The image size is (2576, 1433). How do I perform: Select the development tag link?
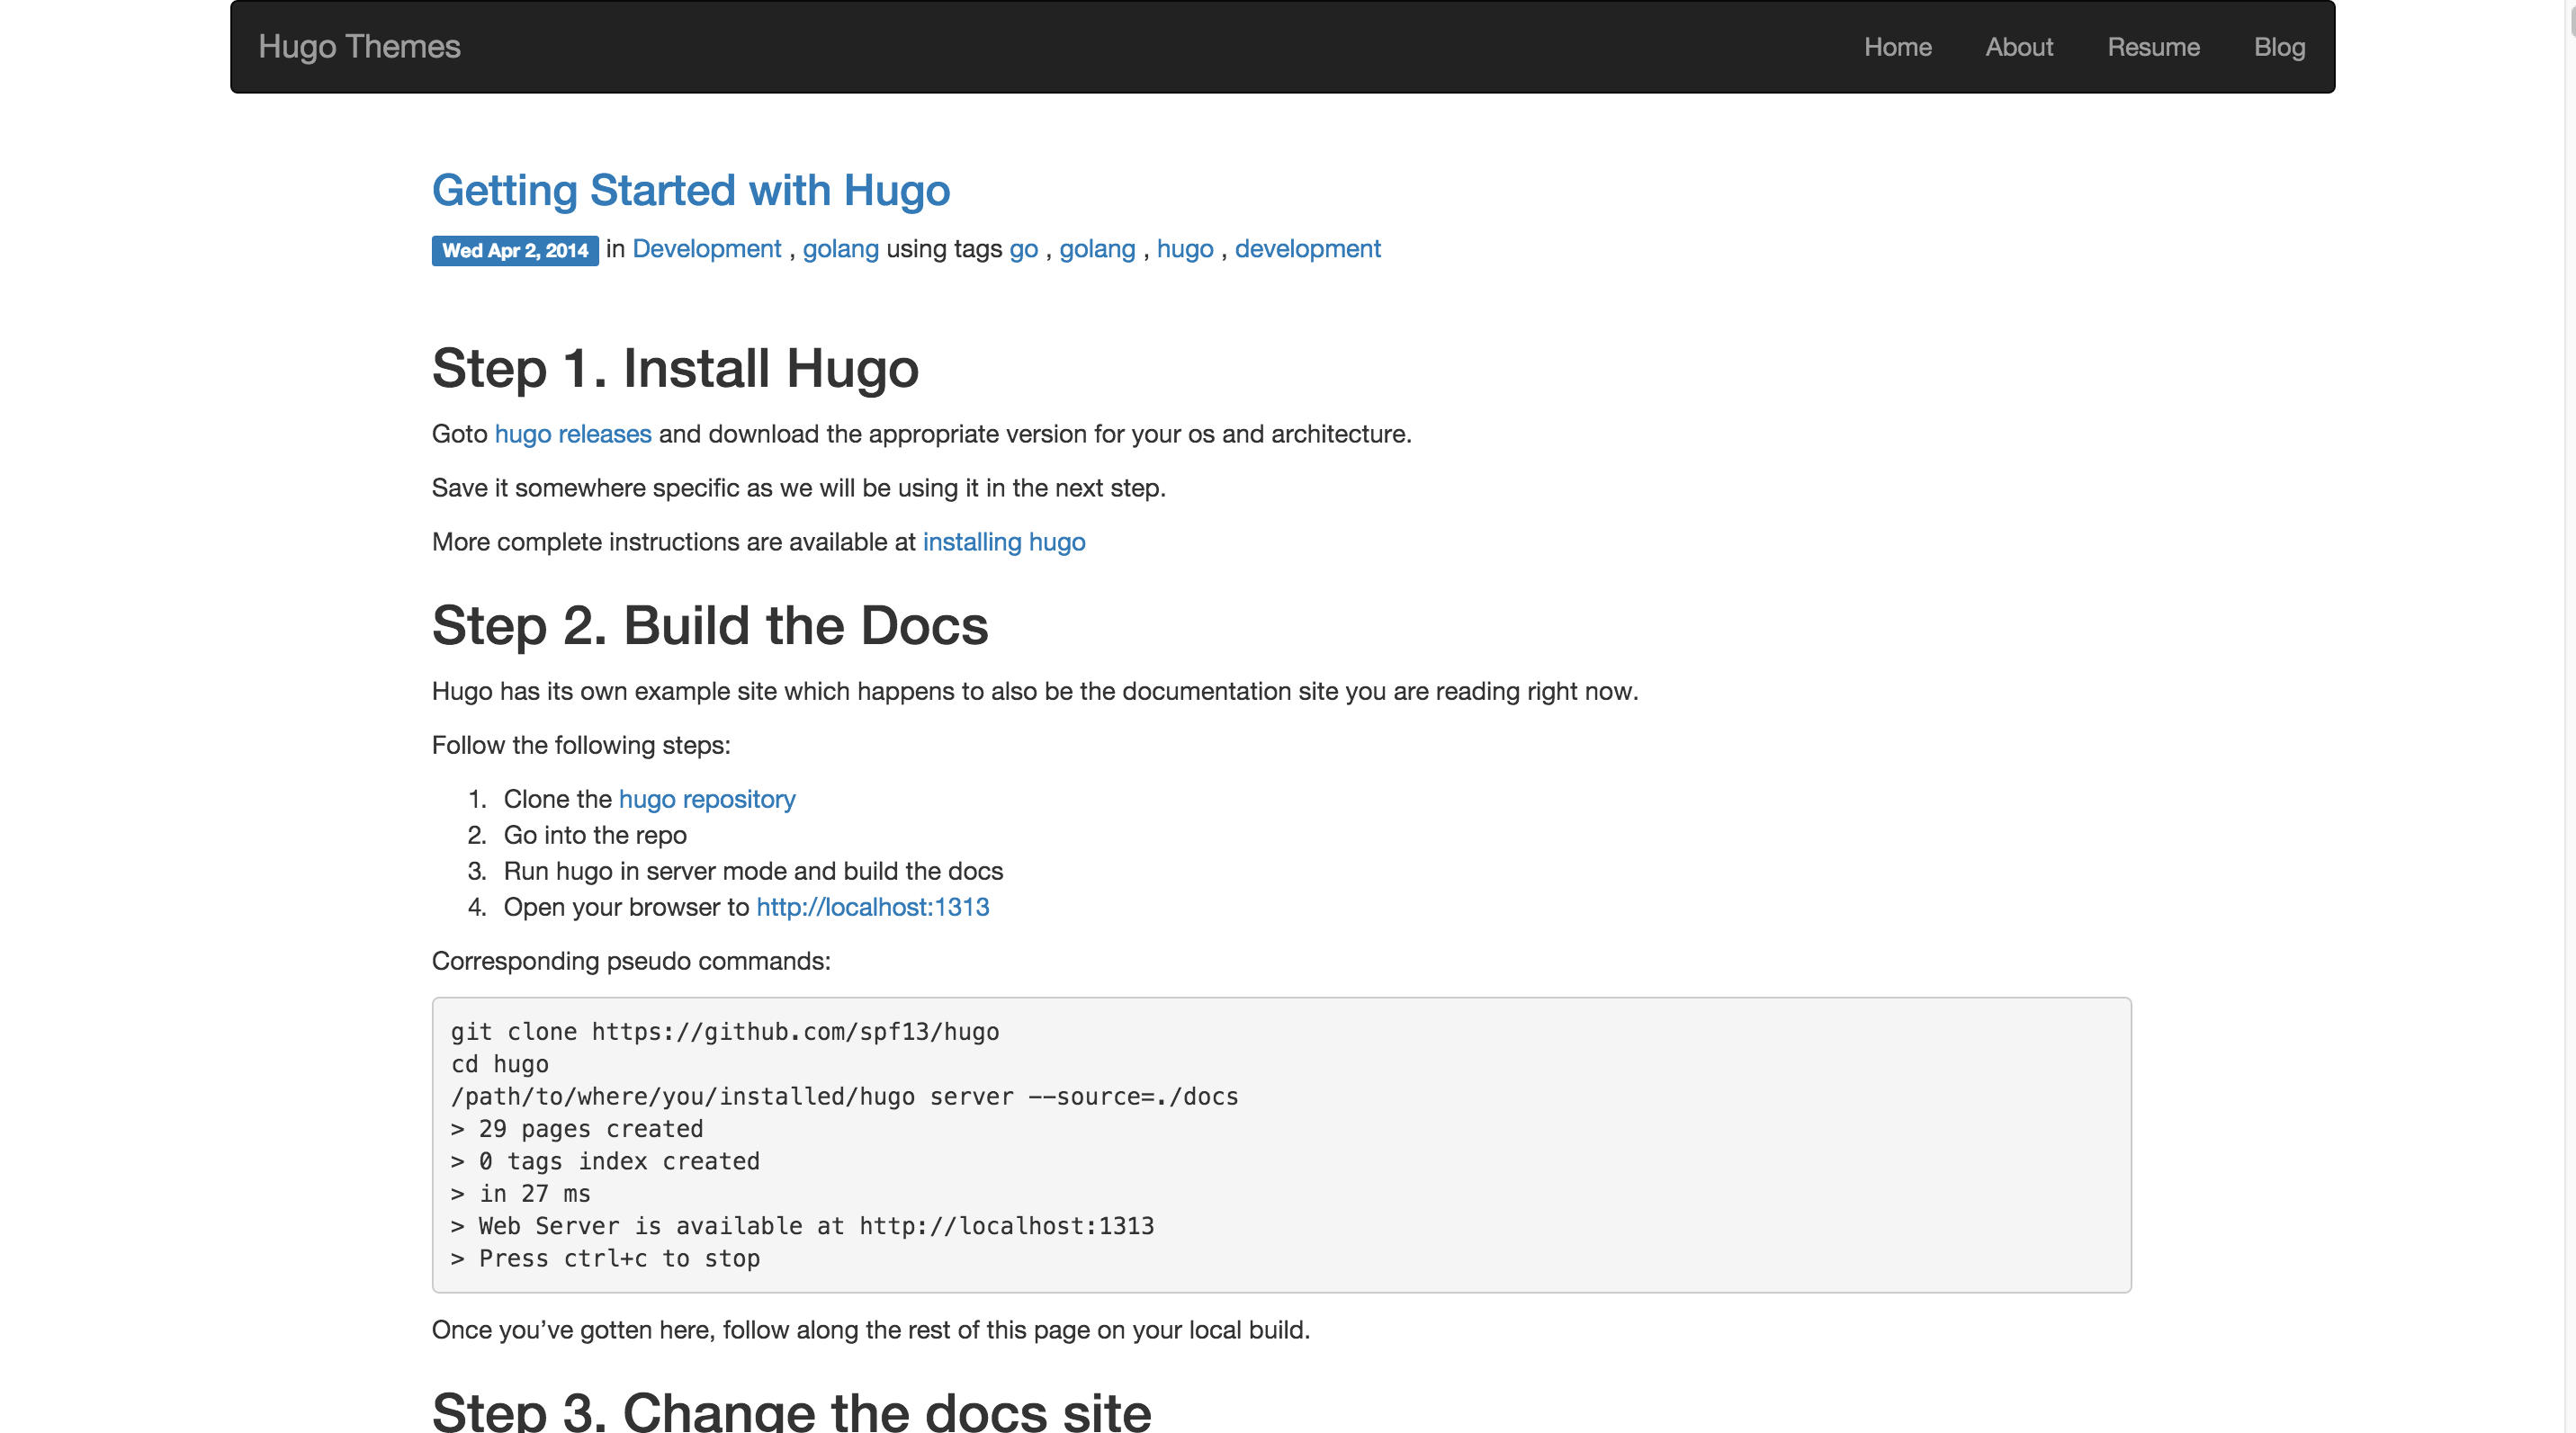(1307, 249)
